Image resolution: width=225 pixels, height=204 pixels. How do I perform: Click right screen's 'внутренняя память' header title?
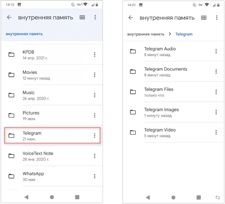[167, 18]
